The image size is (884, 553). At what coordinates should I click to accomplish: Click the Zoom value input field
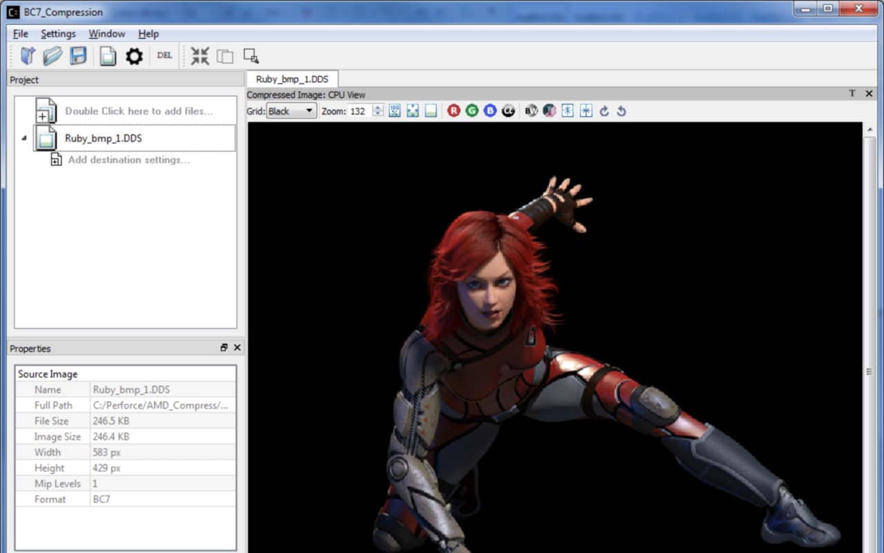(x=359, y=111)
